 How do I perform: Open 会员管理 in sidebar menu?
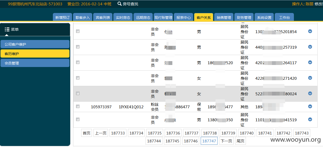coord(35,63)
